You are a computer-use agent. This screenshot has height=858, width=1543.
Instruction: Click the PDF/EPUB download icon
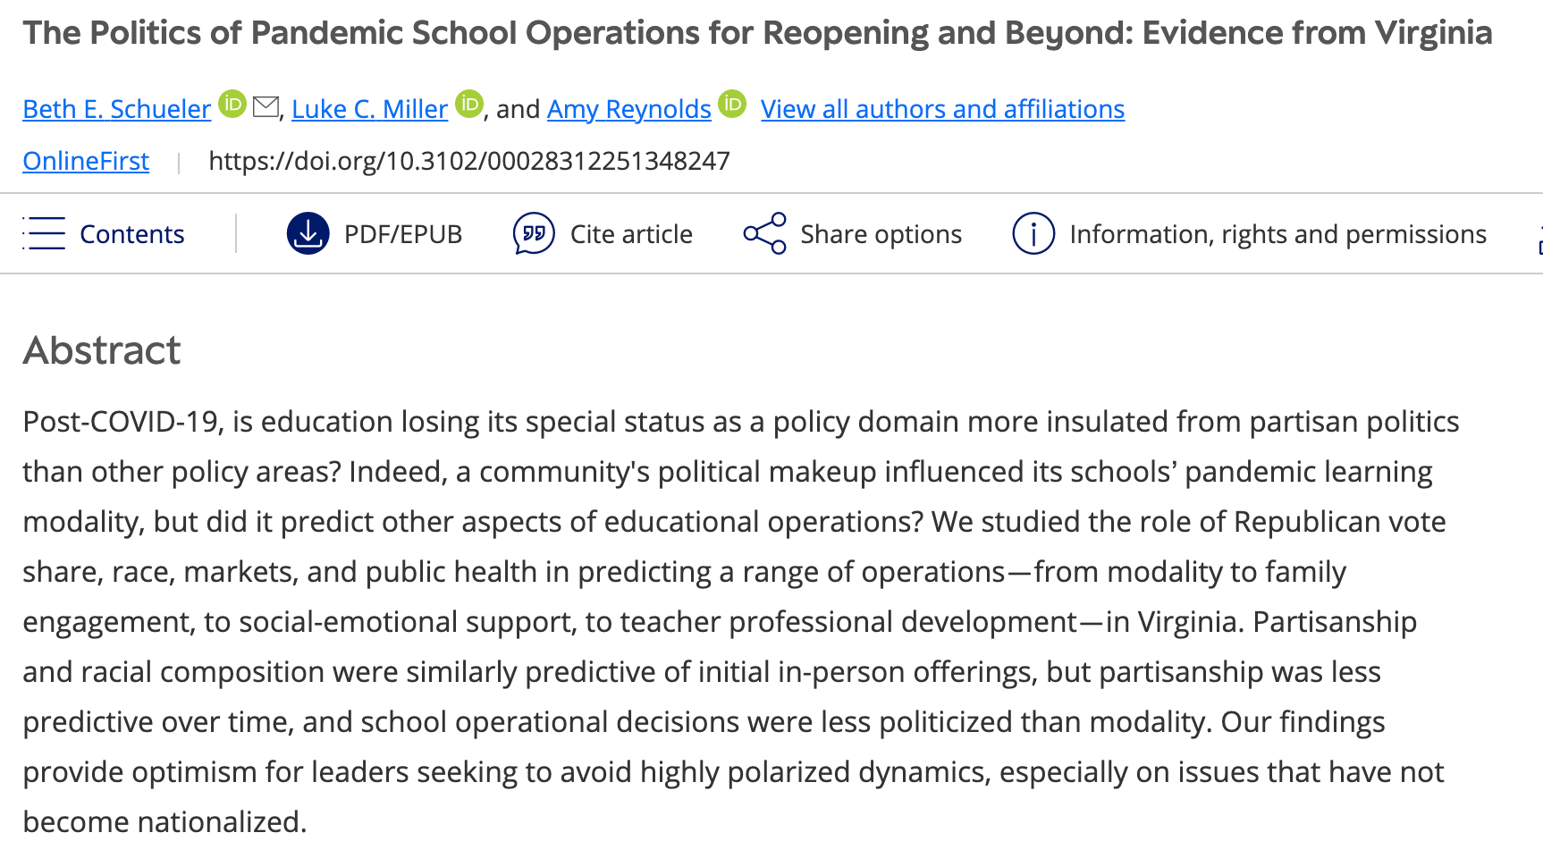pos(308,233)
